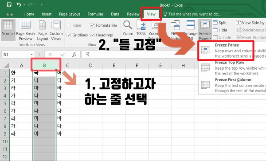Click the Undo arrow icon
This screenshot has width=266, height=161.
(x=19, y=4)
